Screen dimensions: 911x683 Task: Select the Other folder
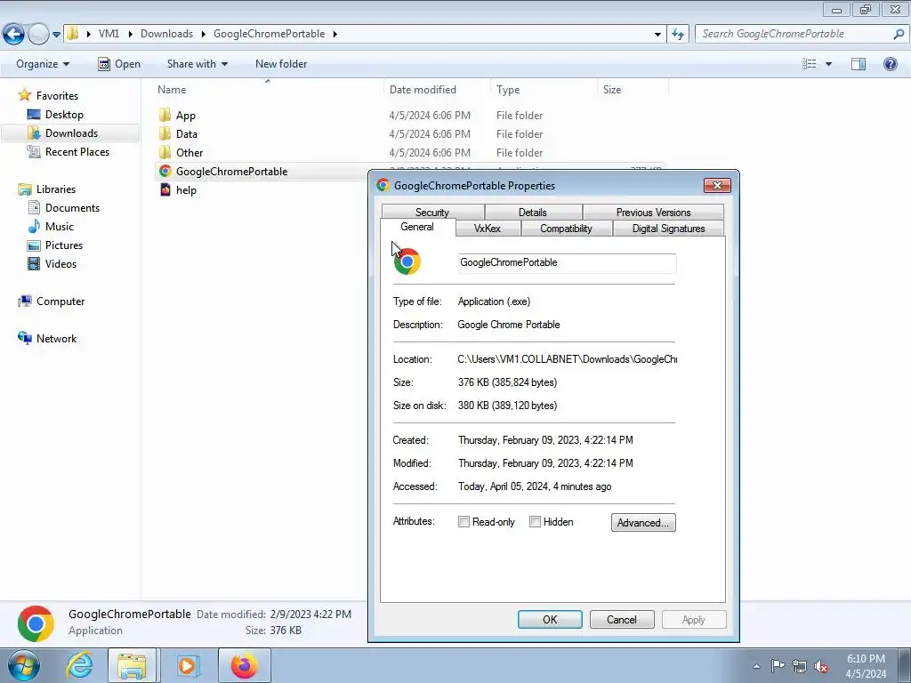coord(189,153)
